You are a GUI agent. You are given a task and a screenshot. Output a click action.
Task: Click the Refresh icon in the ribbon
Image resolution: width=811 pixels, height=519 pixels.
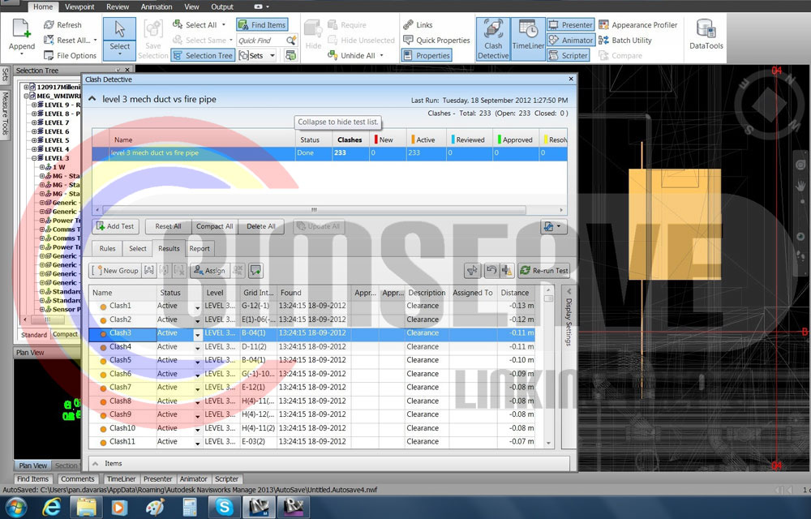point(49,25)
